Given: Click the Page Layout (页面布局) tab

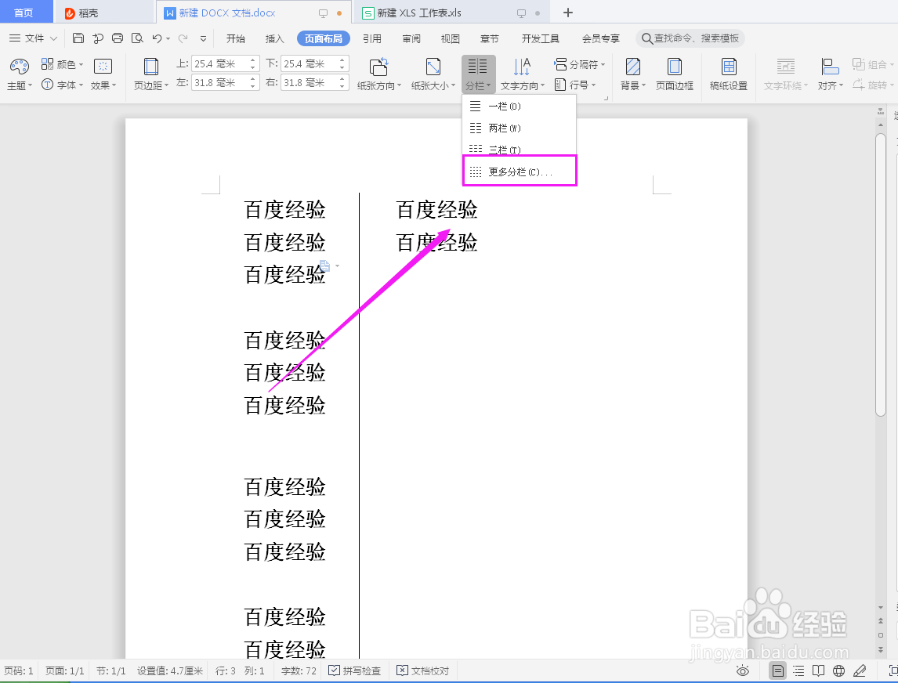Looking at the screenshot, I should tap(324, 38).
